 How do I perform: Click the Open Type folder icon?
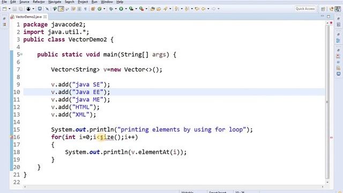153,9
